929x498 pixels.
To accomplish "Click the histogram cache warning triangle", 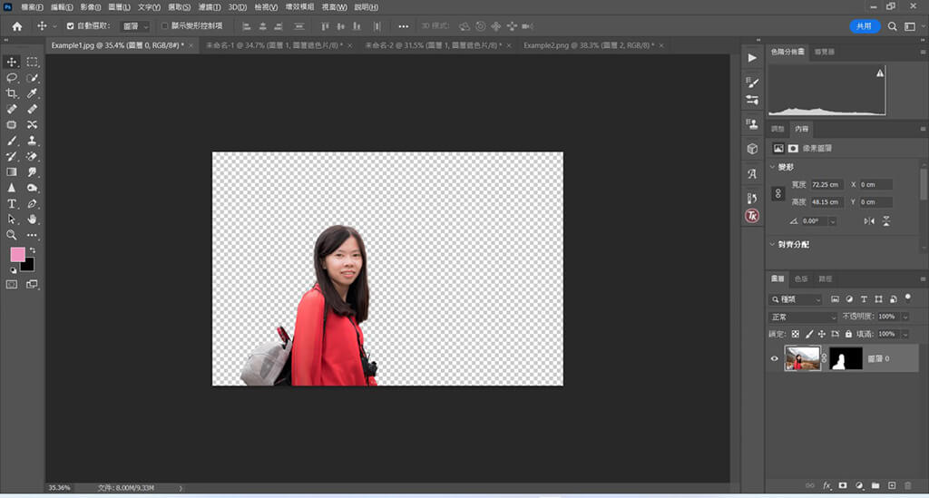I will click(880, 73).
